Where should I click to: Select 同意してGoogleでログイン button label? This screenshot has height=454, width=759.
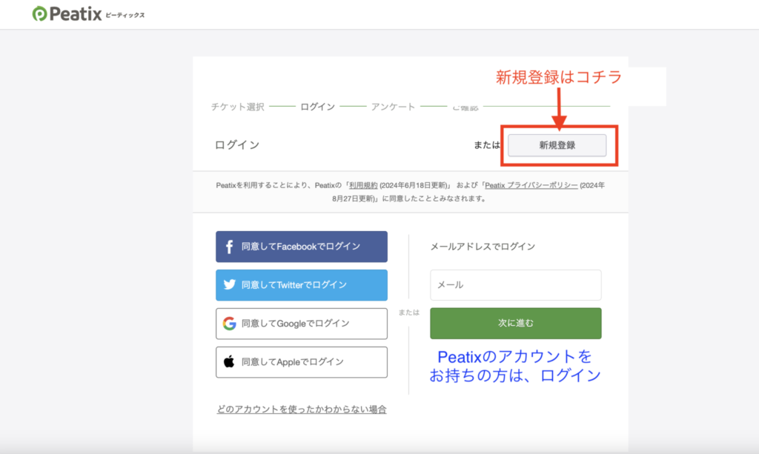pyautogui.click(x=295, y=324)
